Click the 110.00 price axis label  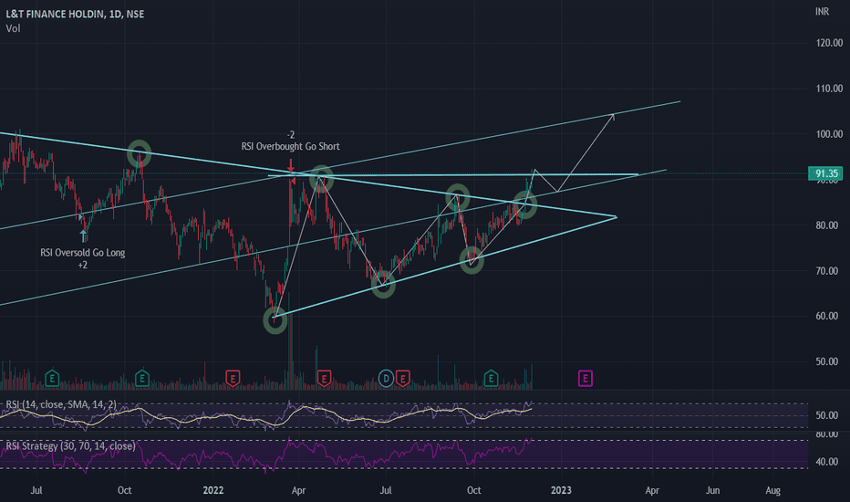829,89
